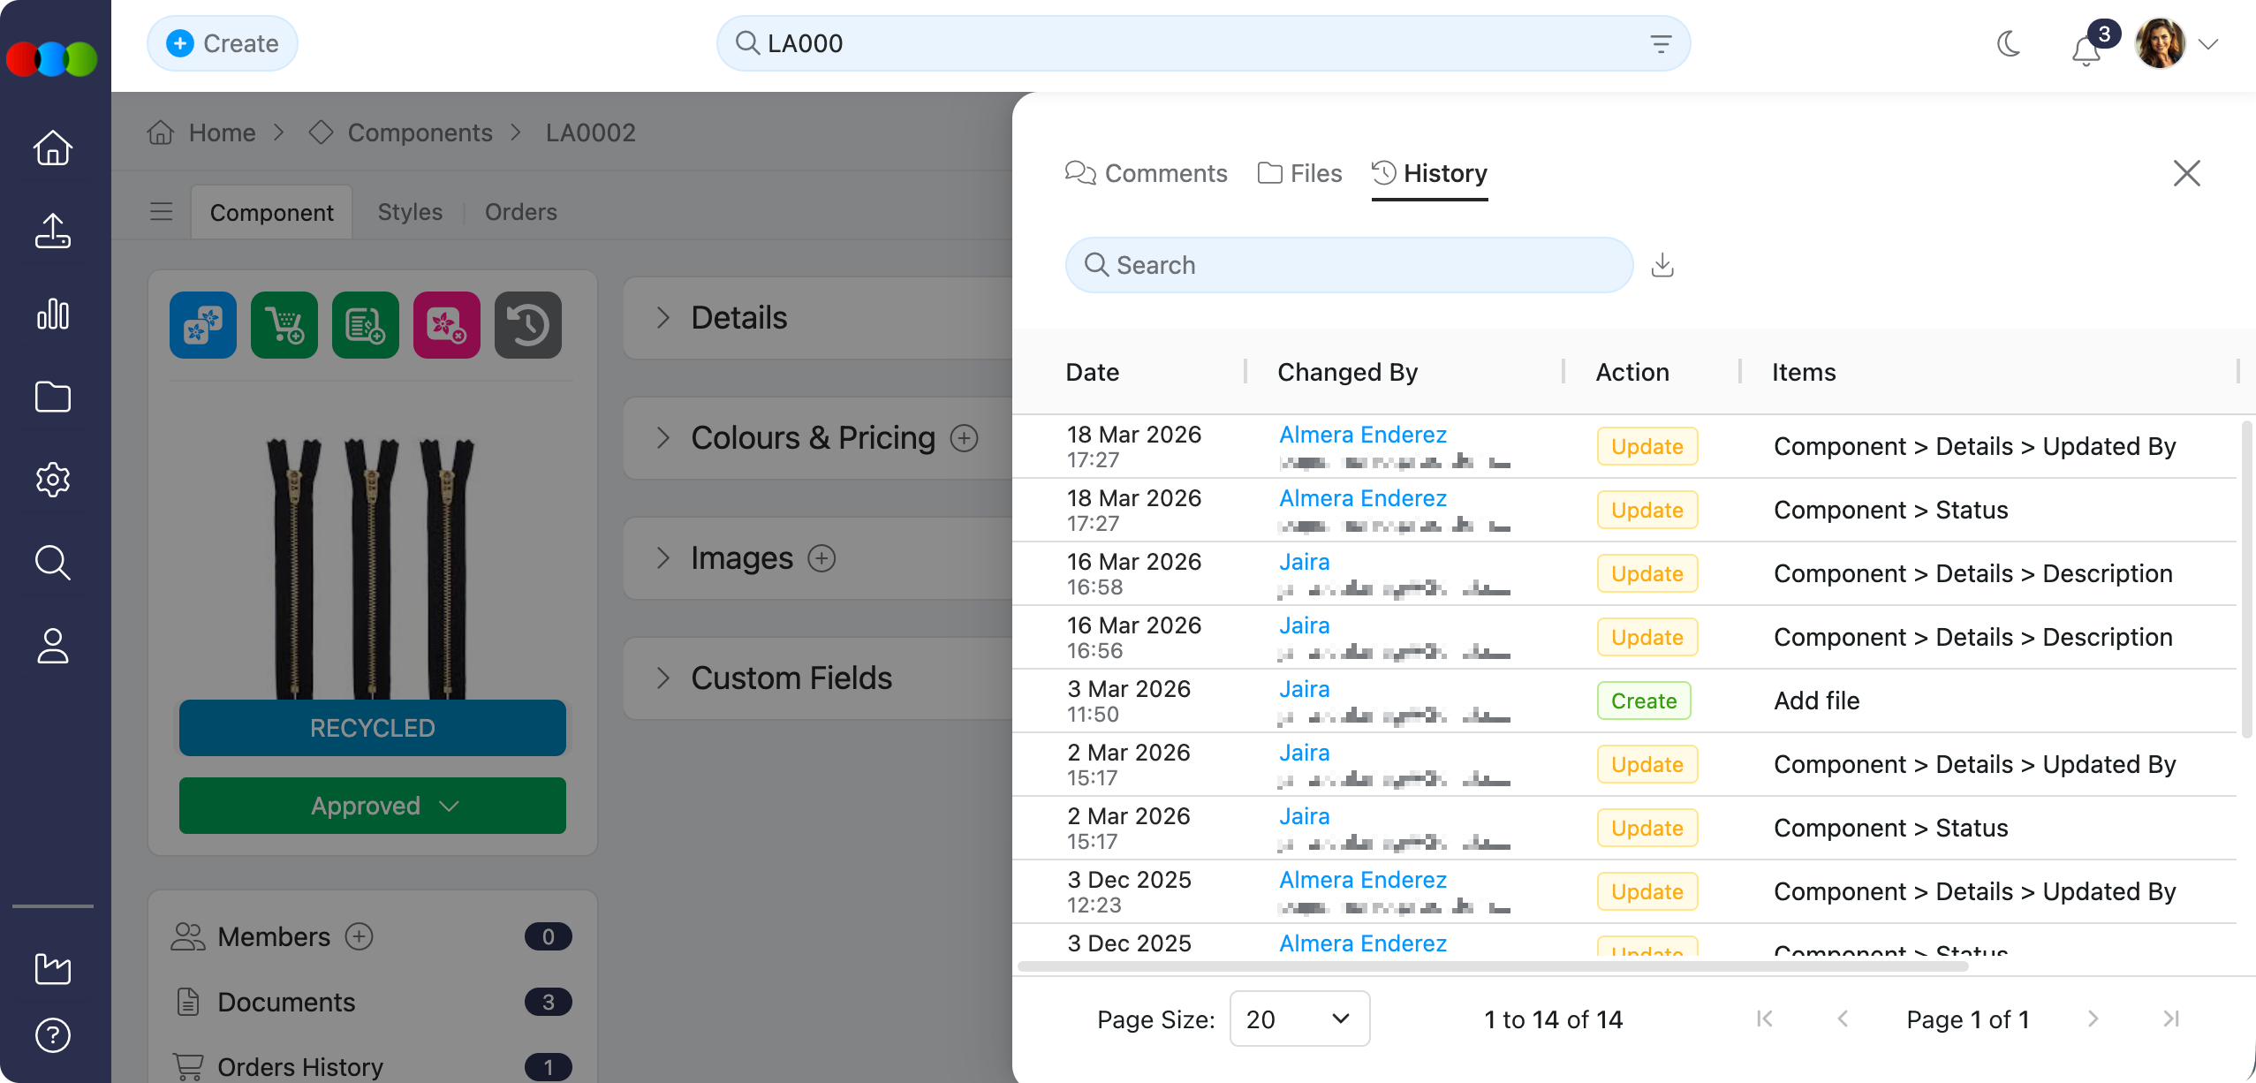Add component to order via green cart icon

coord(284,325)
